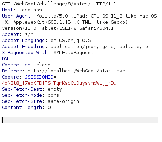Viewport: 162px width, 142px height.
Task: Click the 'Connection' header name
Action: click(x=16, y=65)
